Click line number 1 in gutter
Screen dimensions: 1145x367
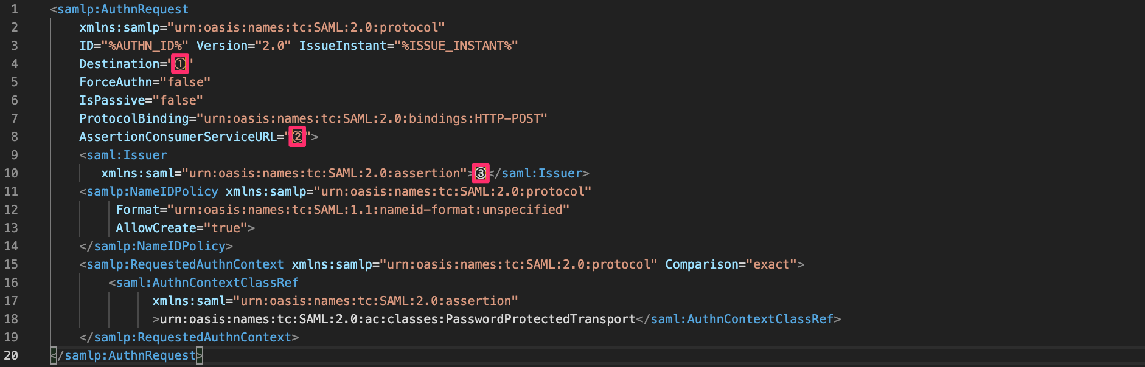14,9
